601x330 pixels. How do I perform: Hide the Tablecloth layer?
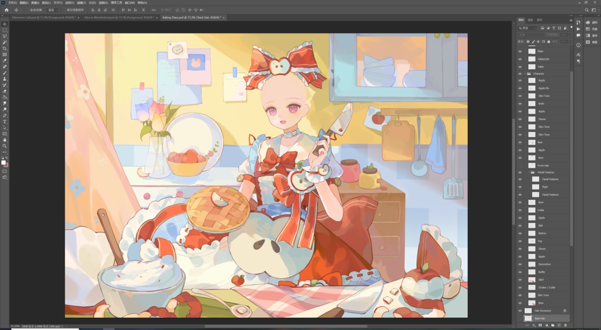[x=520, y=59]
